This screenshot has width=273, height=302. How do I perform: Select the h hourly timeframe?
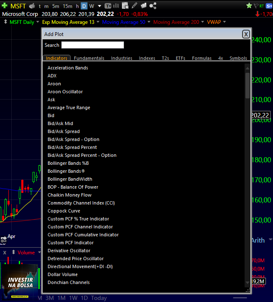[77, 6]
